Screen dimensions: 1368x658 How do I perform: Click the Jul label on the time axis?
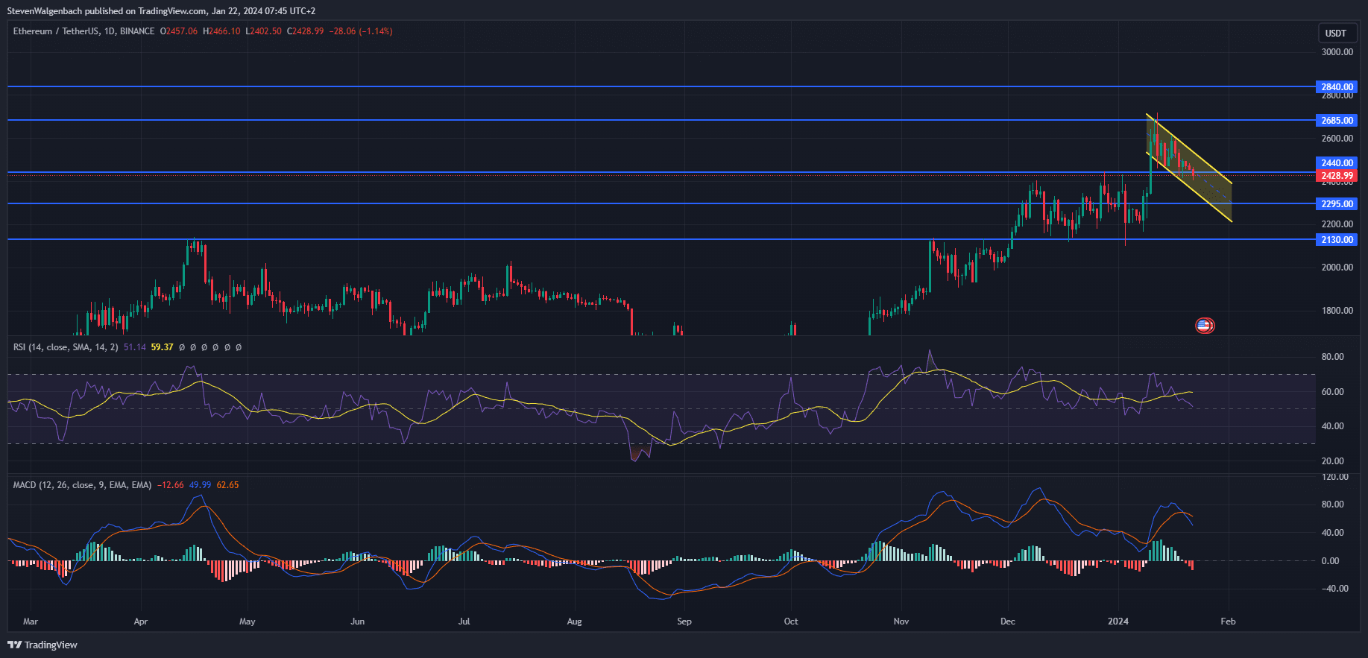click(x=464, y=621)
